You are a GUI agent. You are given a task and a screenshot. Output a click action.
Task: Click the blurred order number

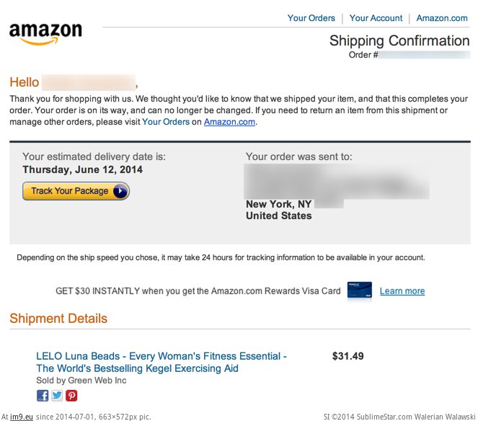pyautogui.click(x=425, y=55)
